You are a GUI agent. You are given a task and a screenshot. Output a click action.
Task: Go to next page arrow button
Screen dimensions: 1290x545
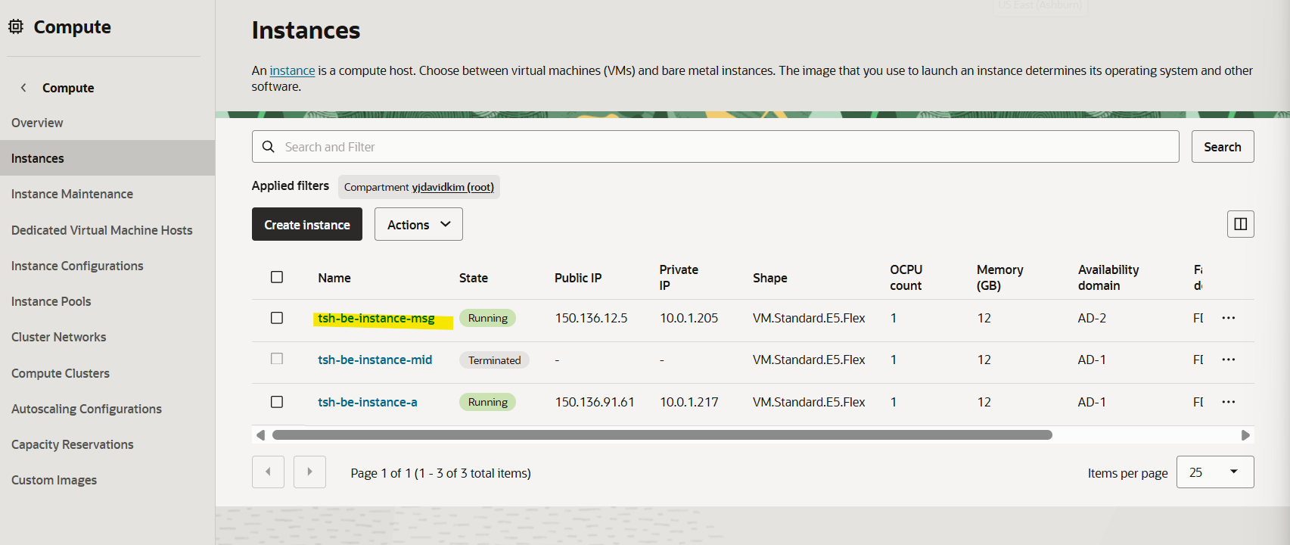pos(309,472)
